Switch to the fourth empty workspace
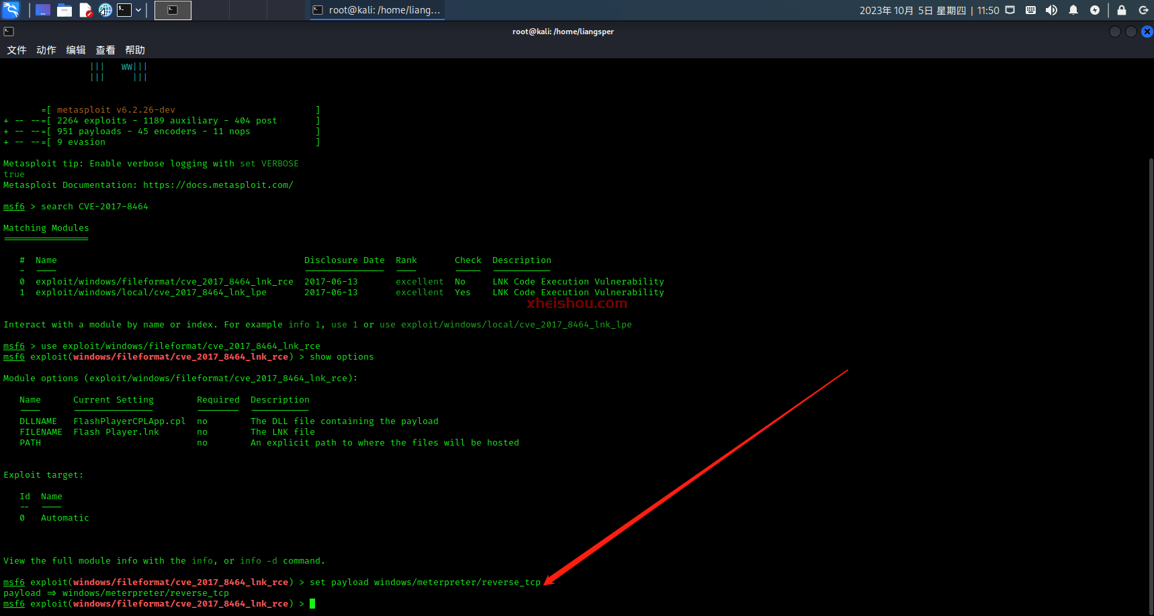Screen dimensions: 1154x616 coord(285,10)
